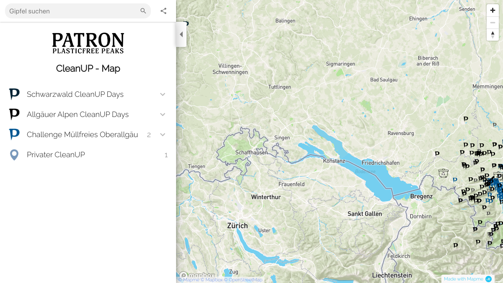Click the Sigmaringen label on the map
Image resolution: width=503 pixels, height=283 pixels.
point(340,64)
